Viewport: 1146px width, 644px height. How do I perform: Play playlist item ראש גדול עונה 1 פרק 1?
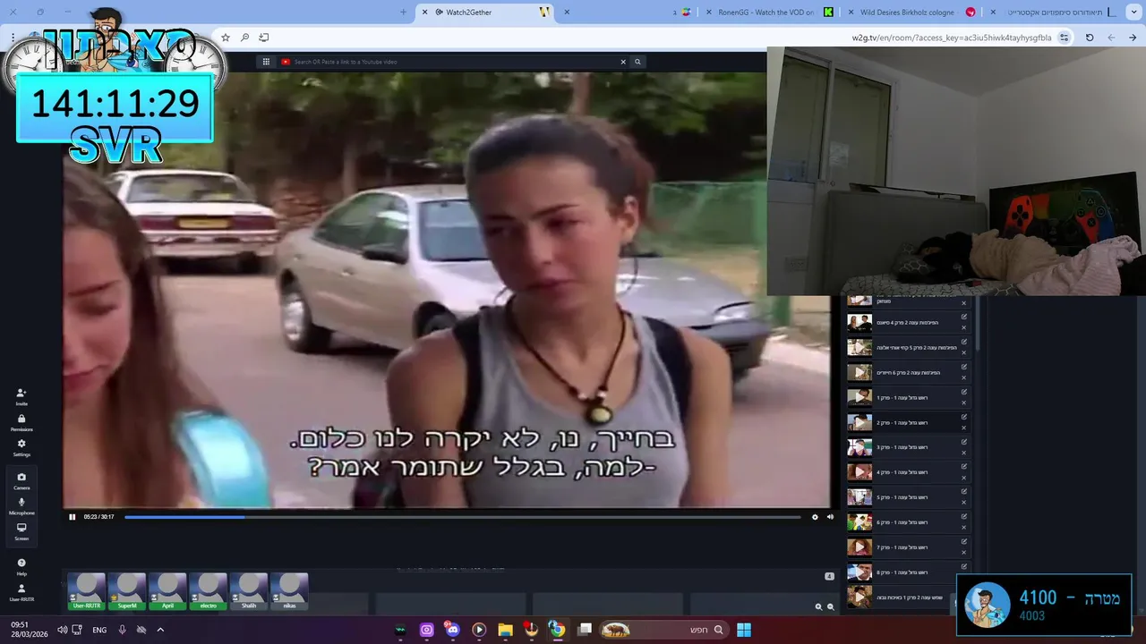859,397
